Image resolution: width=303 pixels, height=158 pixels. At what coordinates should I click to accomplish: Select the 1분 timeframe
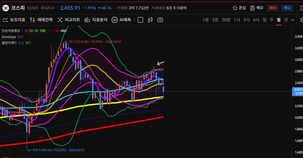206,20
